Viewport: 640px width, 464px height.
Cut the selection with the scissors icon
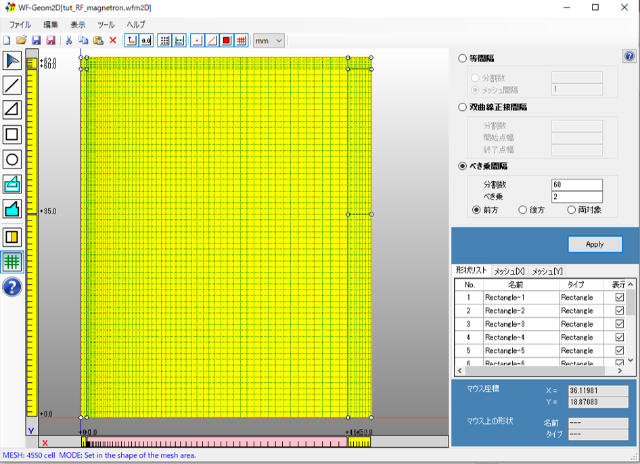[x=68, y=41]
